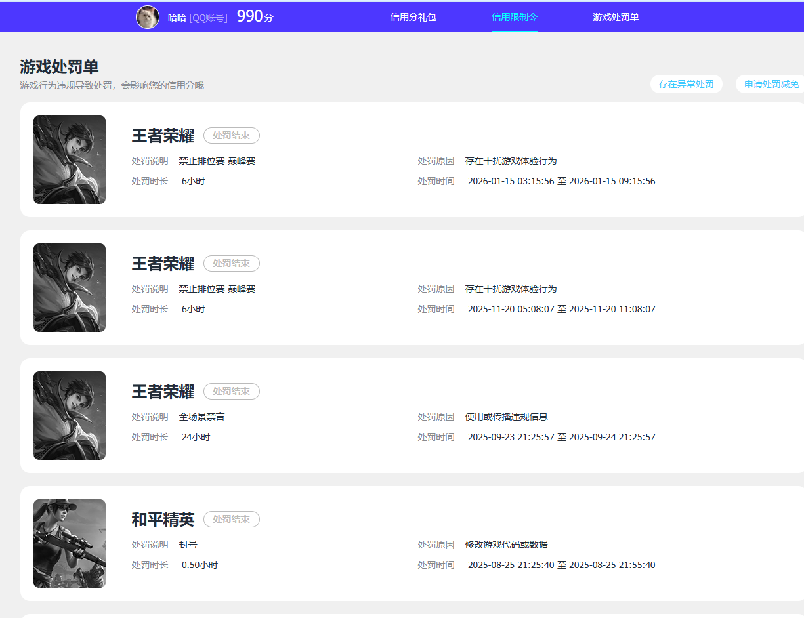Open the 王者荣耀 cover image dated 2025-11-20
This screenshot has width=804, height=618.
pyautogui.click(x=70, y=287)
